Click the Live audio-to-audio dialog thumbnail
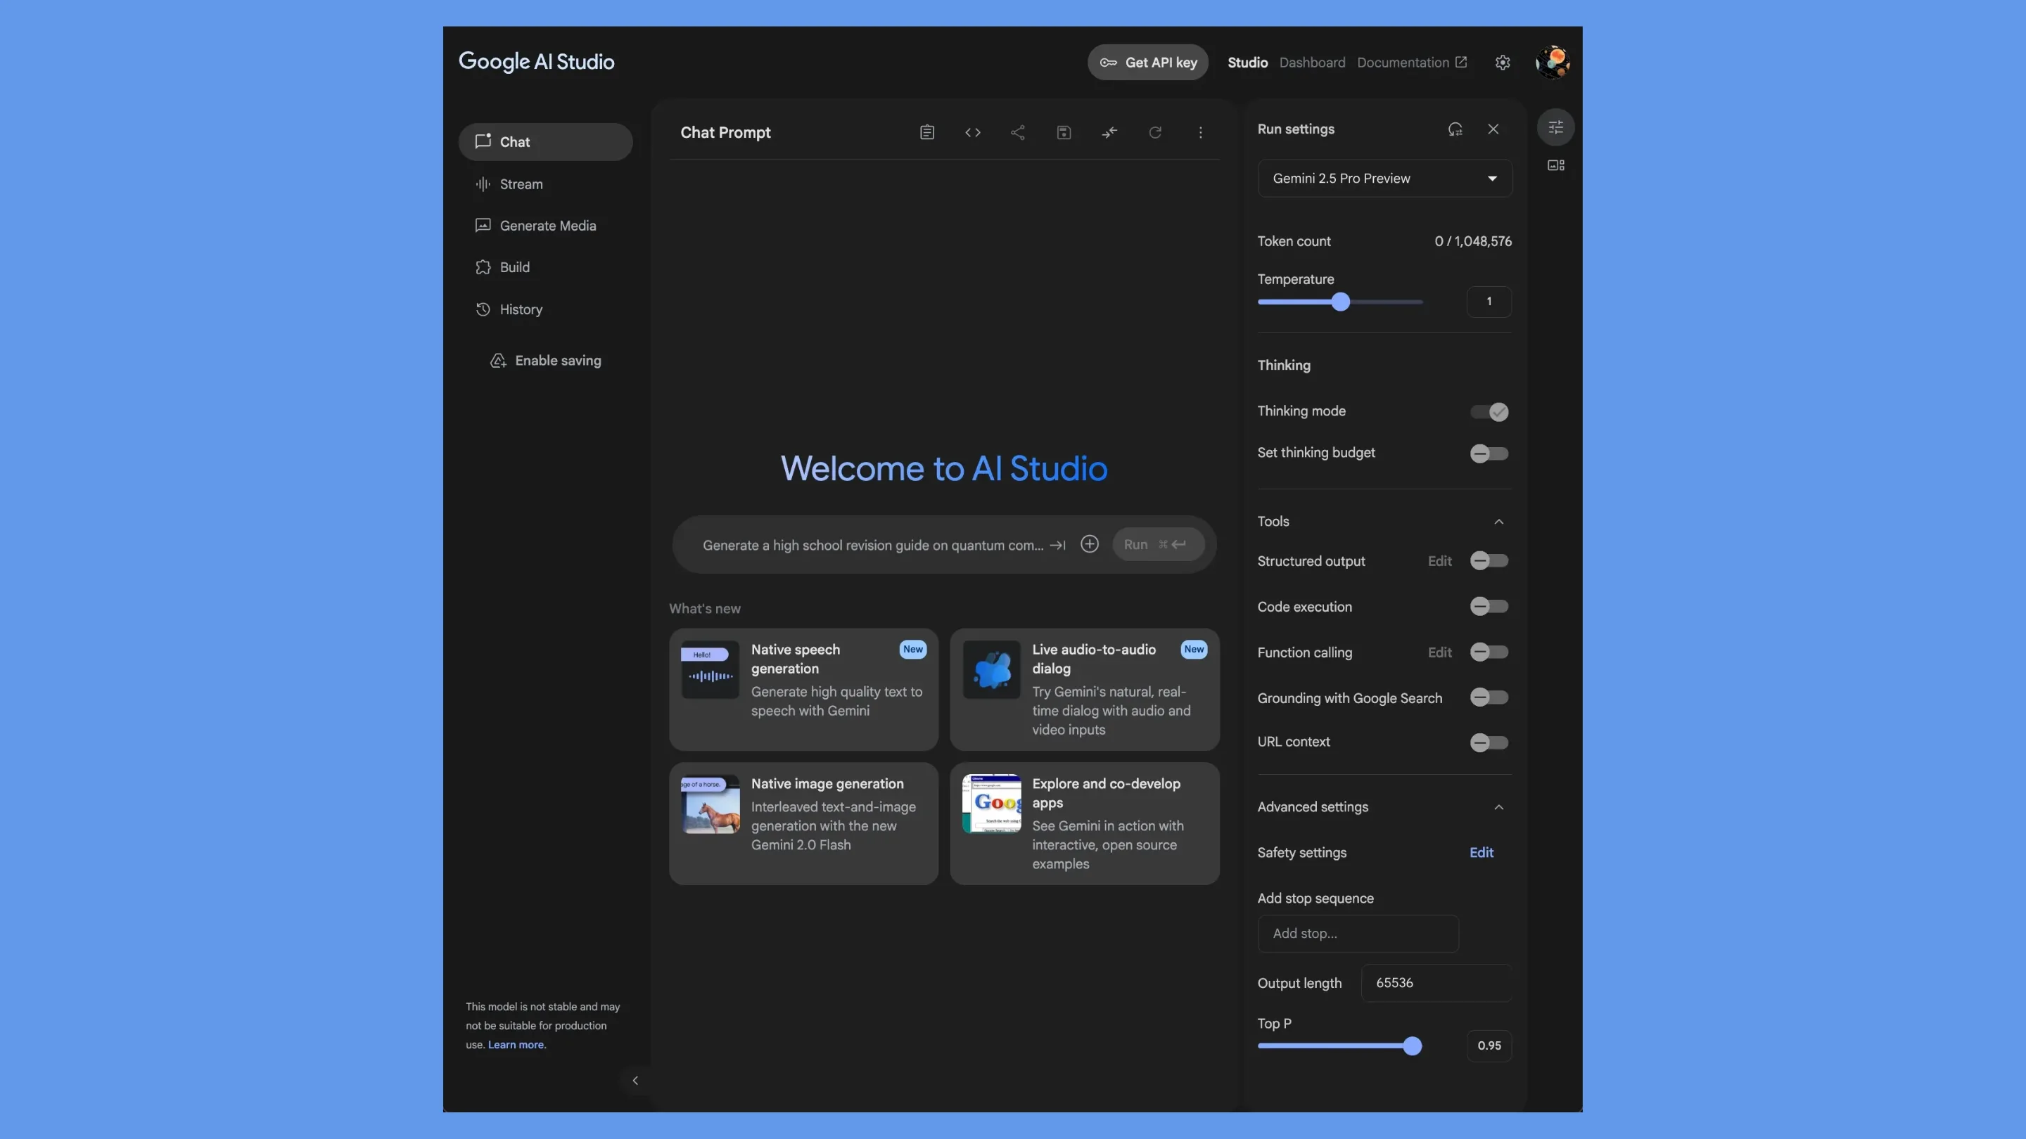The width and height of the screenshot is (2026, 1139). pyautogui.click(x=992, y=669)
